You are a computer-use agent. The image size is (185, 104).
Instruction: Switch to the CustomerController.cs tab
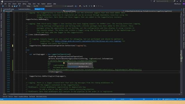tap(24, 9)
